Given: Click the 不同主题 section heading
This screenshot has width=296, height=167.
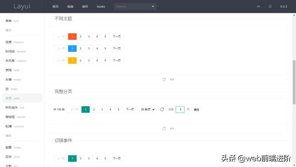Looking at the screenshot, I should point(63,18).
